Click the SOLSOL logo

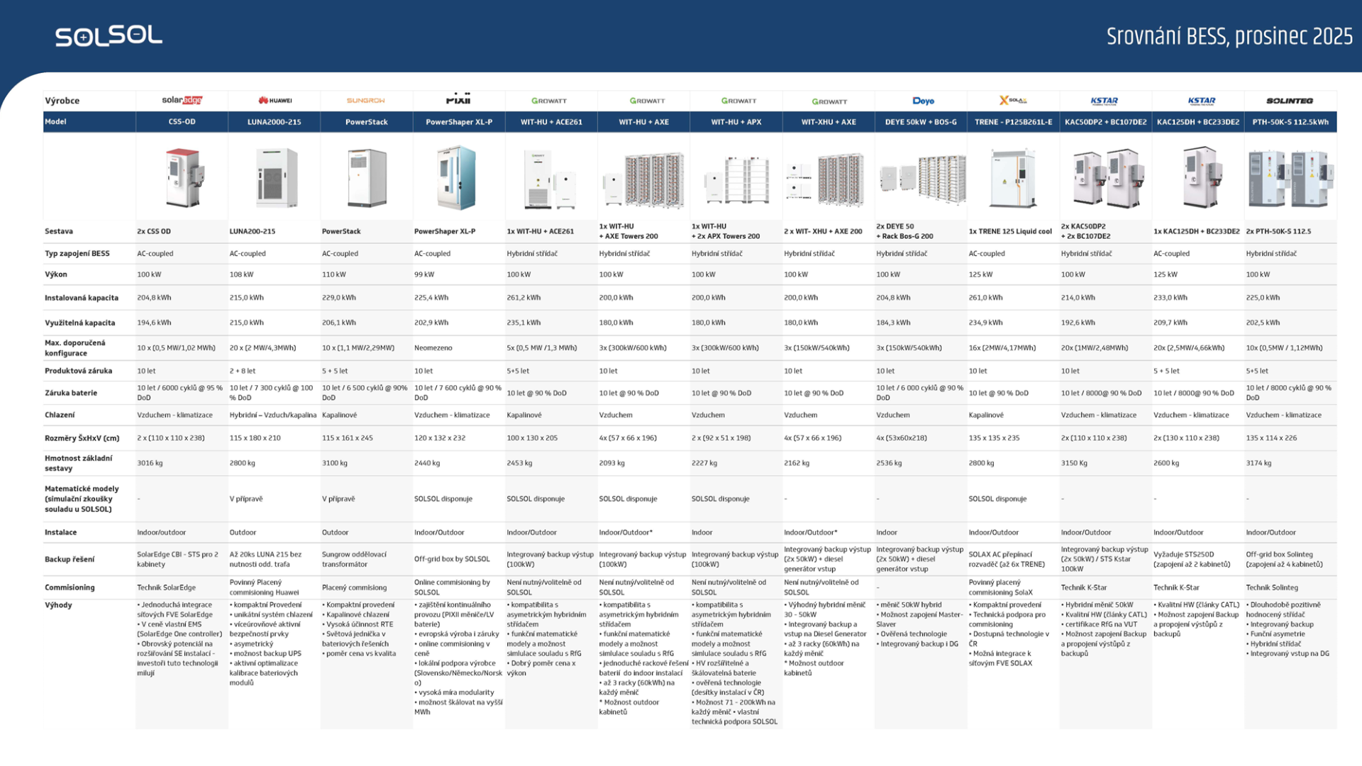tap(109, 35)
